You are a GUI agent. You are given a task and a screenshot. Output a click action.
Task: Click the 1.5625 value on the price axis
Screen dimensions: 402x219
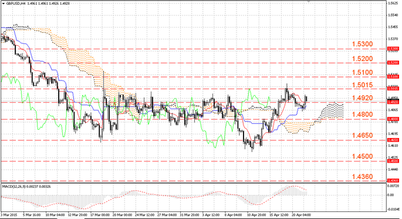(393, 4)
